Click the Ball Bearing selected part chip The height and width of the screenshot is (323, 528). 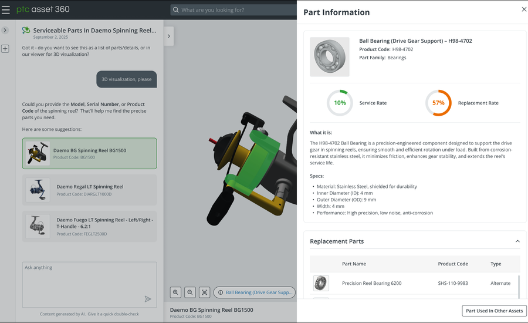coord(254,292)
